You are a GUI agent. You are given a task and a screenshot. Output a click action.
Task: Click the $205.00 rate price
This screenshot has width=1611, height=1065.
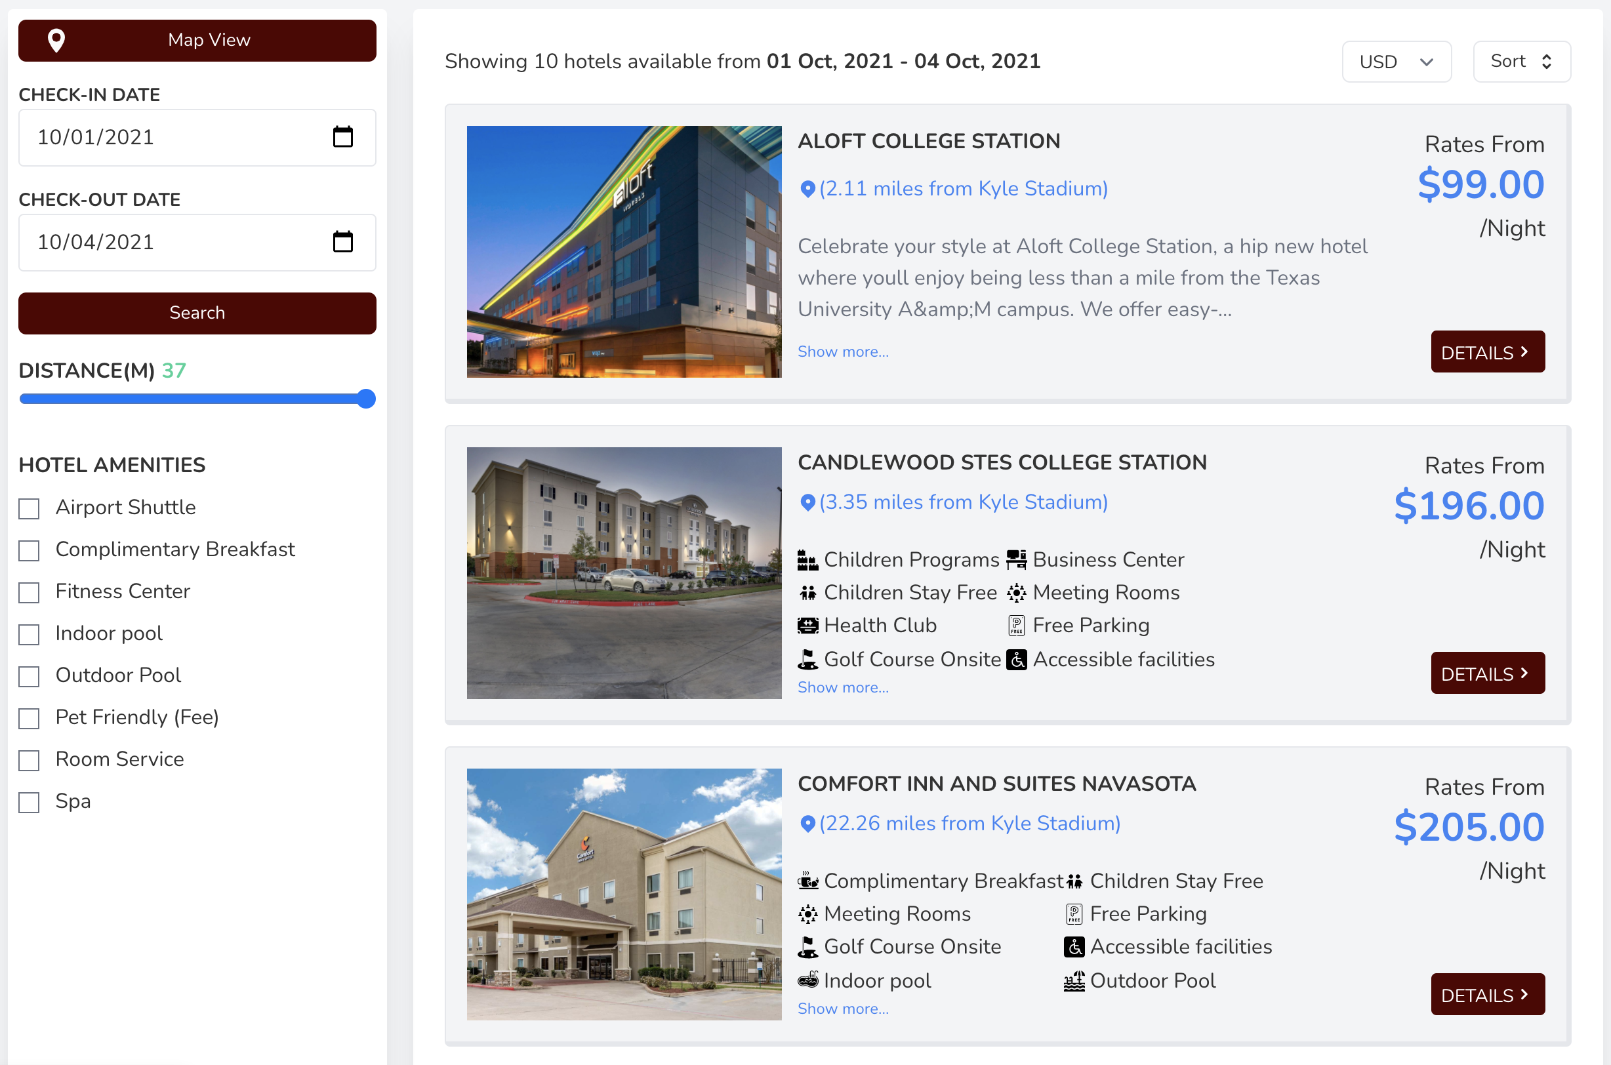(1469, 828)
